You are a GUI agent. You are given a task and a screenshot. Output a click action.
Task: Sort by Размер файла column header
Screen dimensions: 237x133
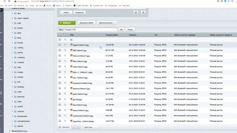(112, 35)
